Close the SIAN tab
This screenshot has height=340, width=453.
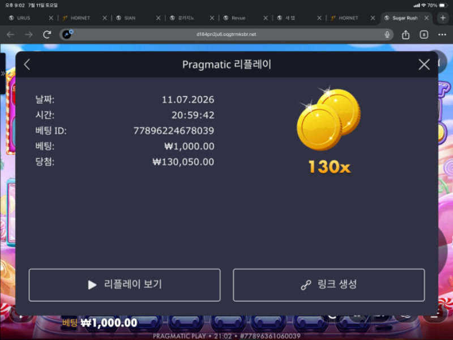pos(158,18)
